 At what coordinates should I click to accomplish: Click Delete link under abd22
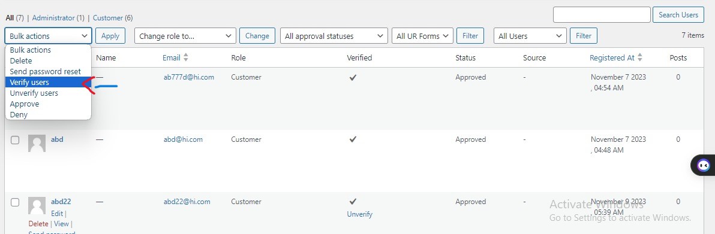click(38, 224)
